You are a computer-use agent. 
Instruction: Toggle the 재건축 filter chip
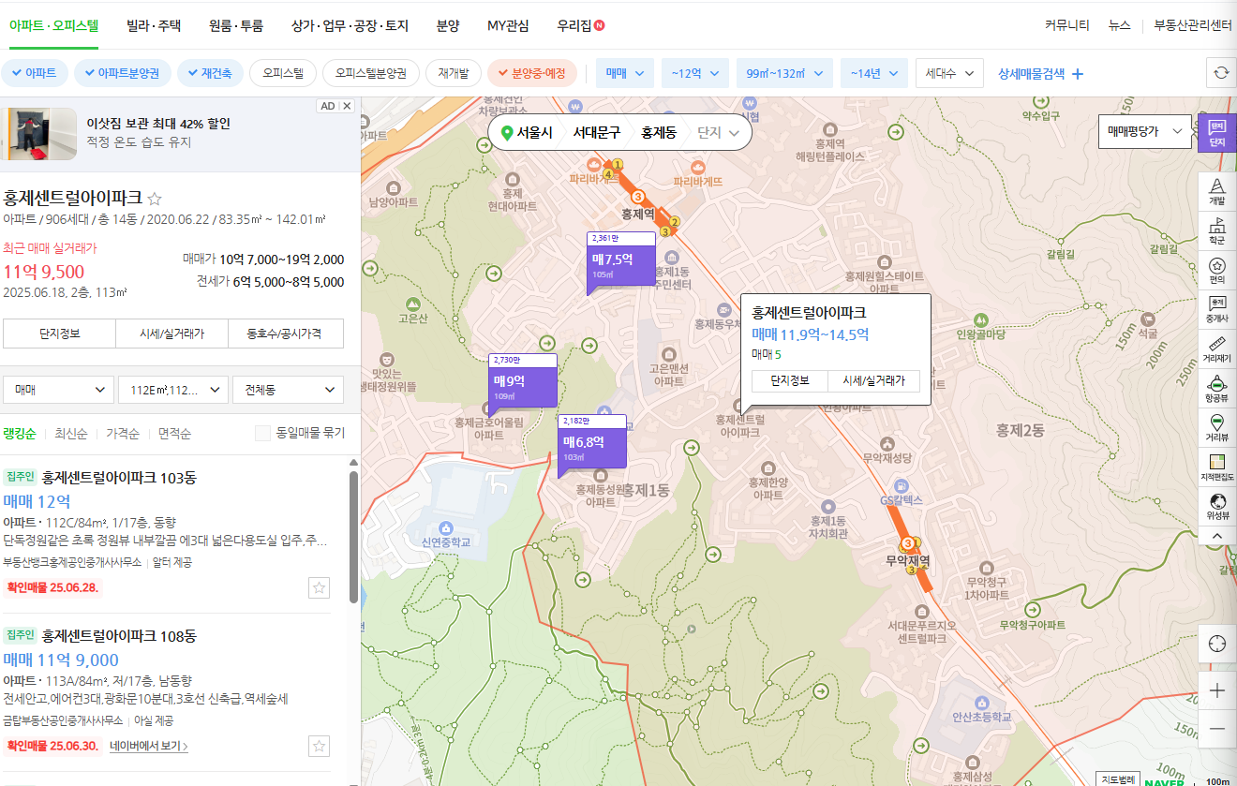211,73
